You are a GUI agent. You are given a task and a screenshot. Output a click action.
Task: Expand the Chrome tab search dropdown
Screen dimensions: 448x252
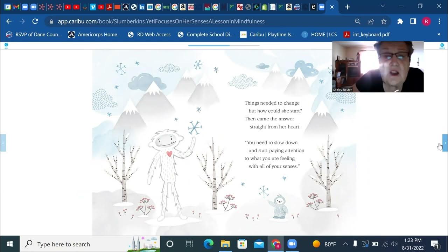383,6
